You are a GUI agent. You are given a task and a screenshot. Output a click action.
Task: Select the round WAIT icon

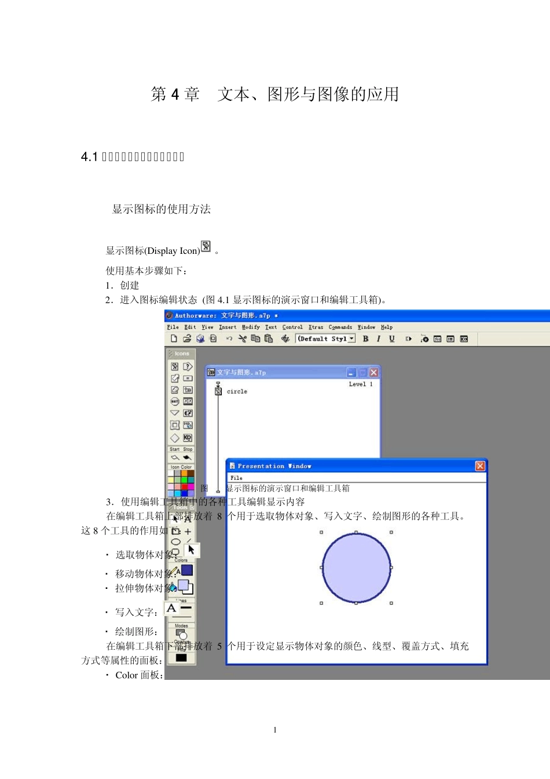(175, 401)
